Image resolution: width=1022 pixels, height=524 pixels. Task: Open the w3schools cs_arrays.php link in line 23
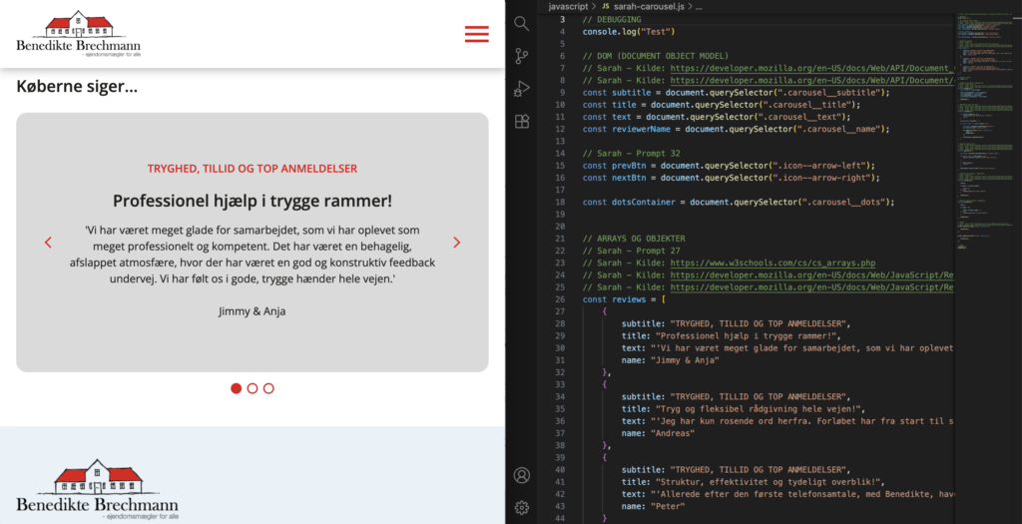tap(773, 263)
